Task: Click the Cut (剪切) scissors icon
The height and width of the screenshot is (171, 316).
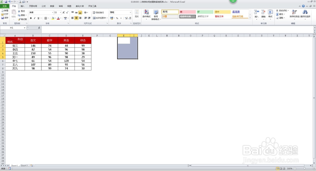Action: pyautogui.click(x=19, y=11)
